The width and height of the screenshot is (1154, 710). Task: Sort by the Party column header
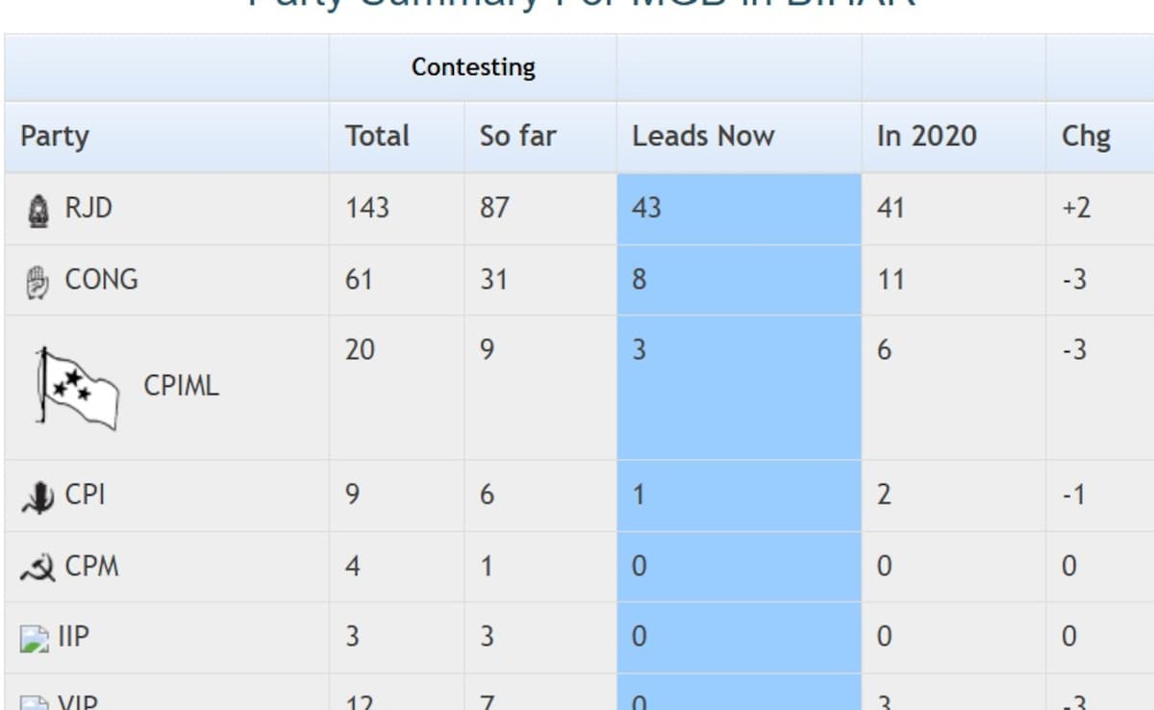[x=55, y=137]
